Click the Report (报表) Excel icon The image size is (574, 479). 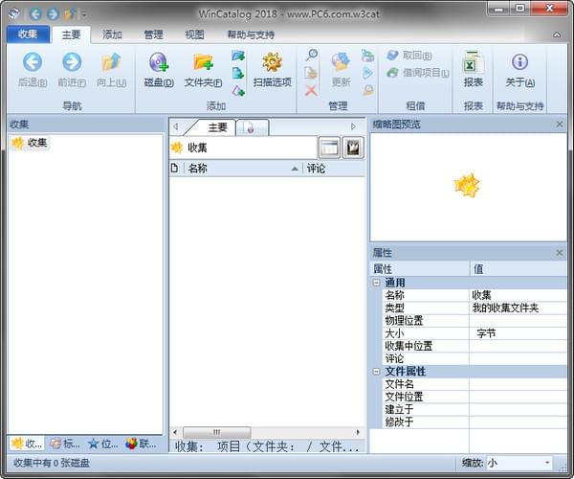473,64
